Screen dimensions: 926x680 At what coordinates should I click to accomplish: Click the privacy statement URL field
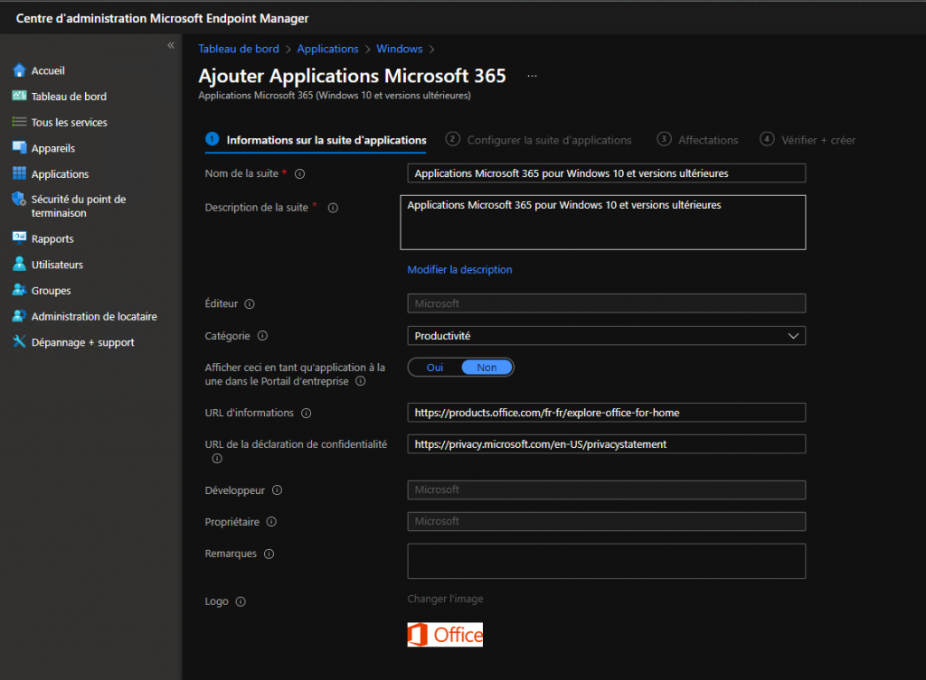pyautogui.click(x=607, y=444)
